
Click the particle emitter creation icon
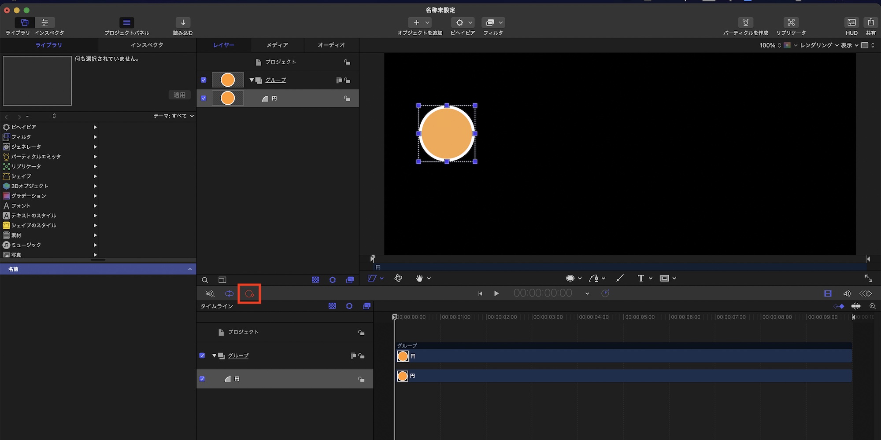[x=745, y=22]
